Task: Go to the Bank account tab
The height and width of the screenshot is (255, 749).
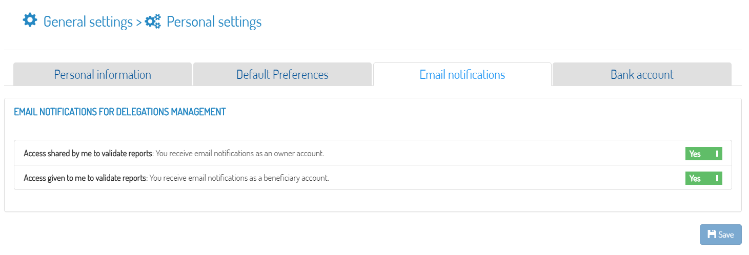Action: (642, 74)
